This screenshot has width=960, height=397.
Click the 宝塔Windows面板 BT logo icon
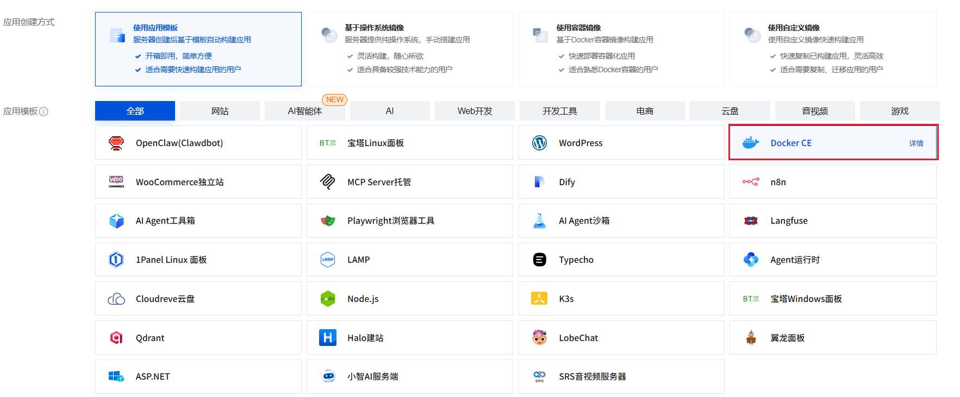[751, 299]
